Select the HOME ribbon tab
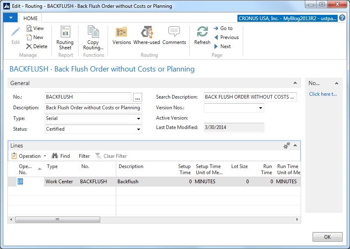 30,18
